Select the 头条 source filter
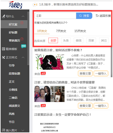This screenshot has height=133, width=113. pos(66,40)
